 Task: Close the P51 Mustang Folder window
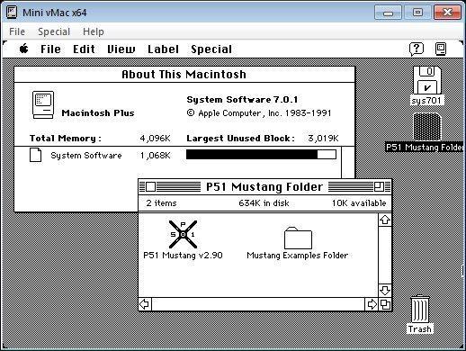(150, 187)
